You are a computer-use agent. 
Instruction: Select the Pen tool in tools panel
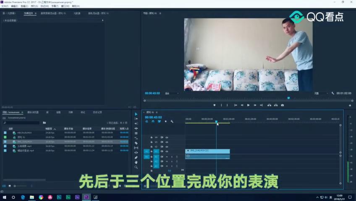tap(136, 157)
